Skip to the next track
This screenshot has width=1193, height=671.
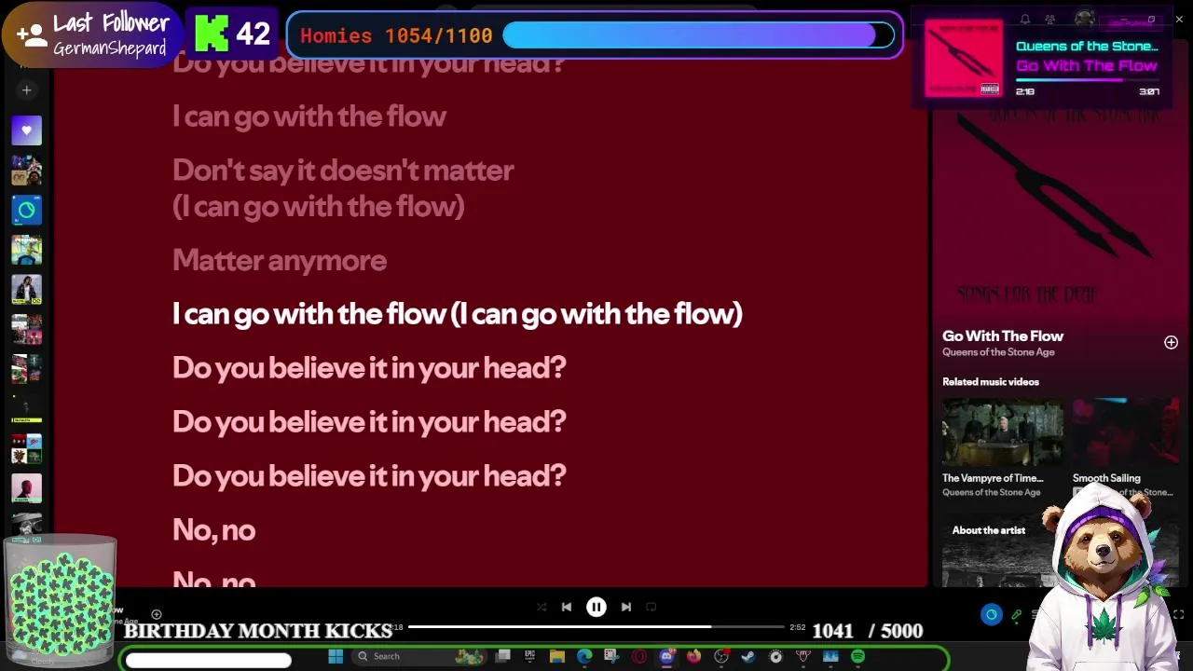(626, 607)
